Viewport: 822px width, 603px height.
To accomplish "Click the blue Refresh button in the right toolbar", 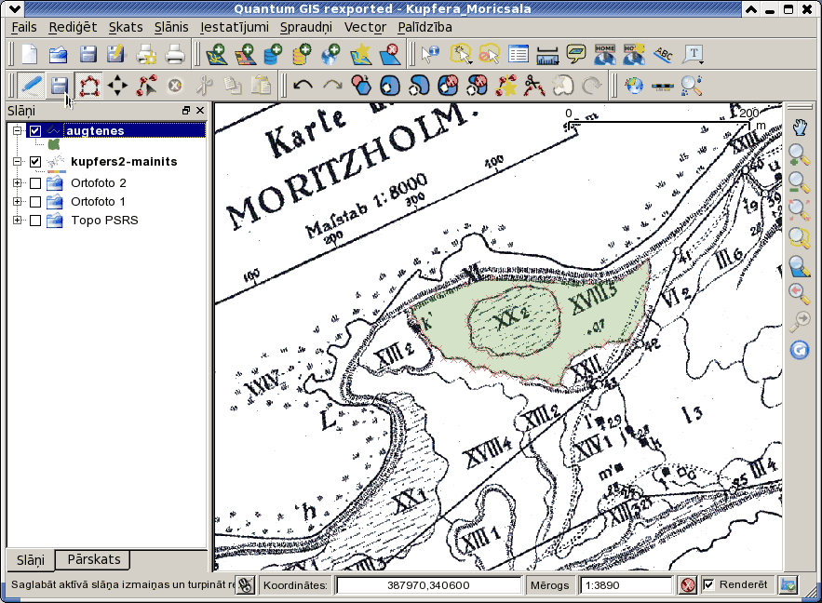I will click(800, 350).
